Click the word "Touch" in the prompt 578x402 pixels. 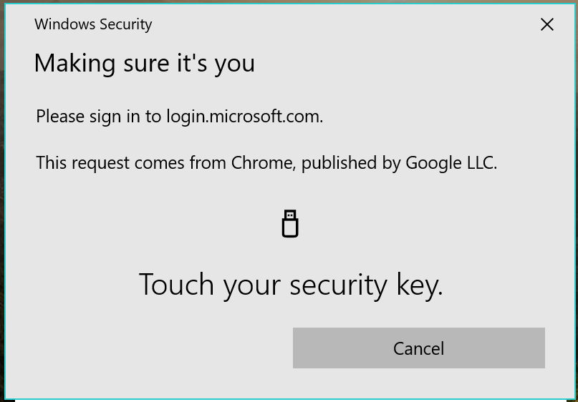click(176, 285)
